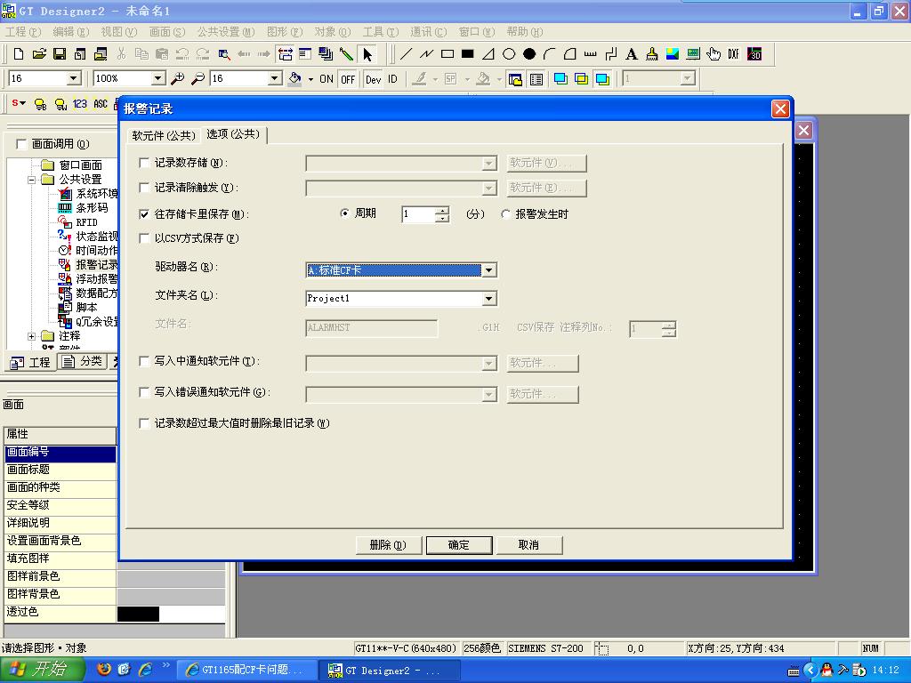Click the Open project folder icon
Image resolution: width=911 pixels, height=683 pixels.
pyautogui.click(x=39, y=54)
